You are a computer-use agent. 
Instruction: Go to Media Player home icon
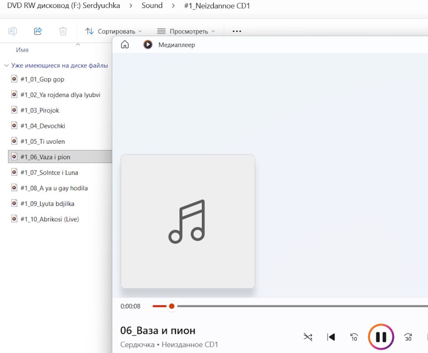[125, 44]
